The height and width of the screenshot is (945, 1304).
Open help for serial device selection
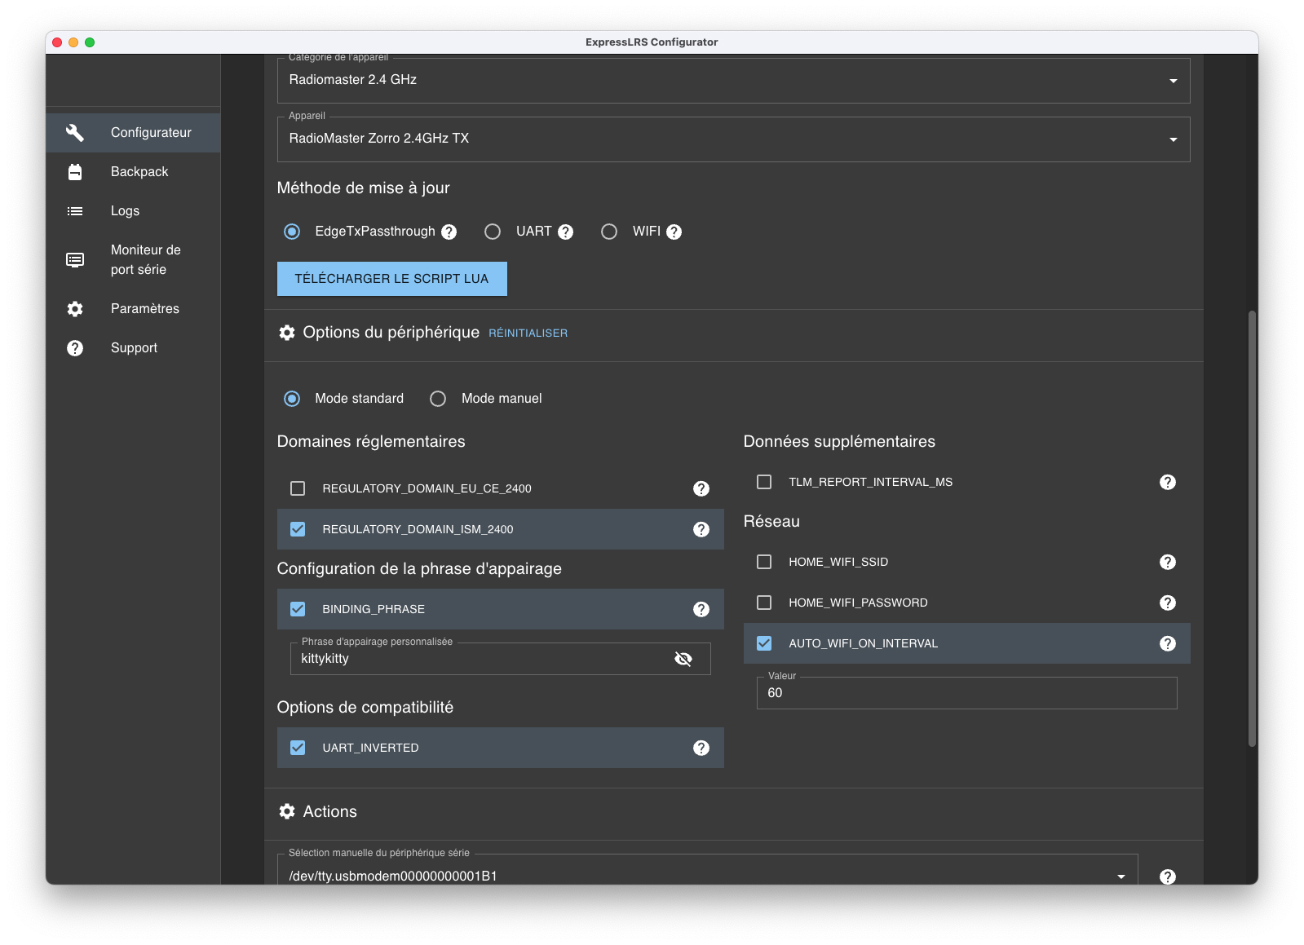point(1168,876)
